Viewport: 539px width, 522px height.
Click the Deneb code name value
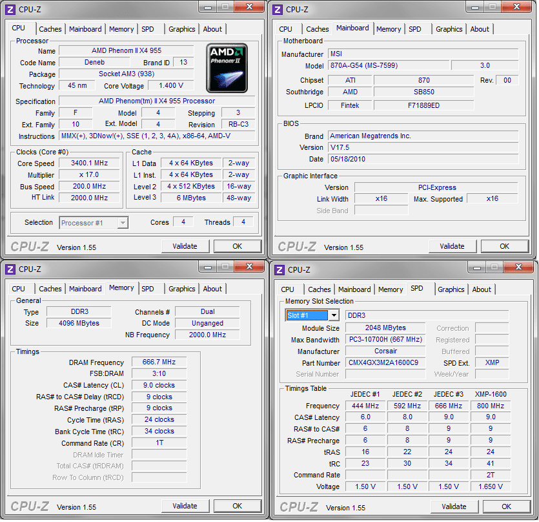tap(94, 62)
